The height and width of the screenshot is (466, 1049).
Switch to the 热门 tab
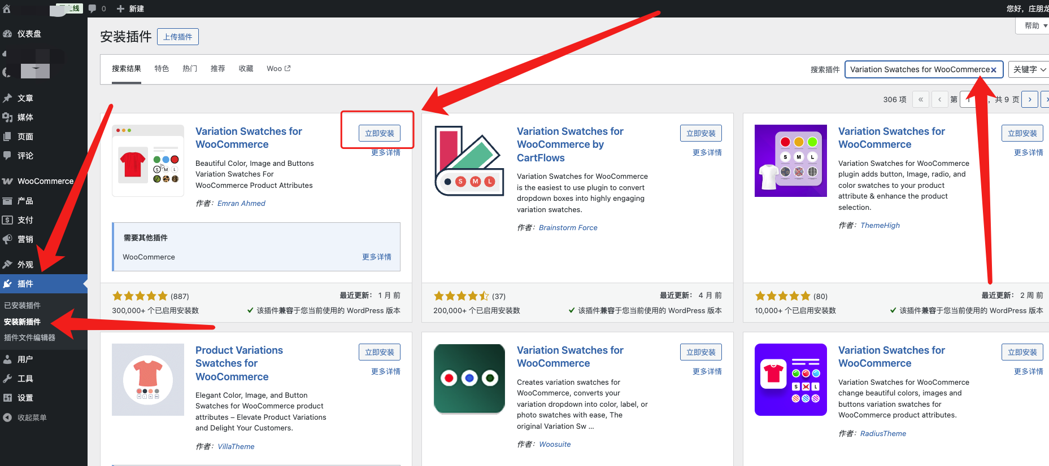tap(190, 68)
